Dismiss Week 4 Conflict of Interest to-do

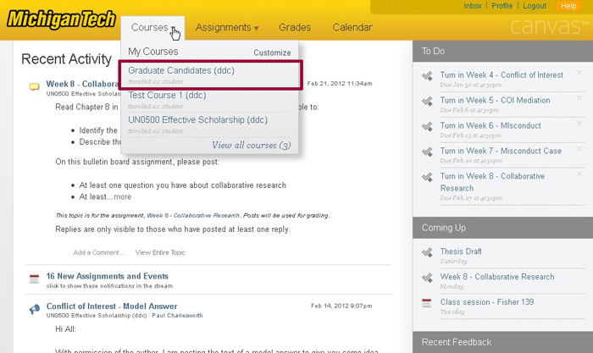tap(579, 73)
